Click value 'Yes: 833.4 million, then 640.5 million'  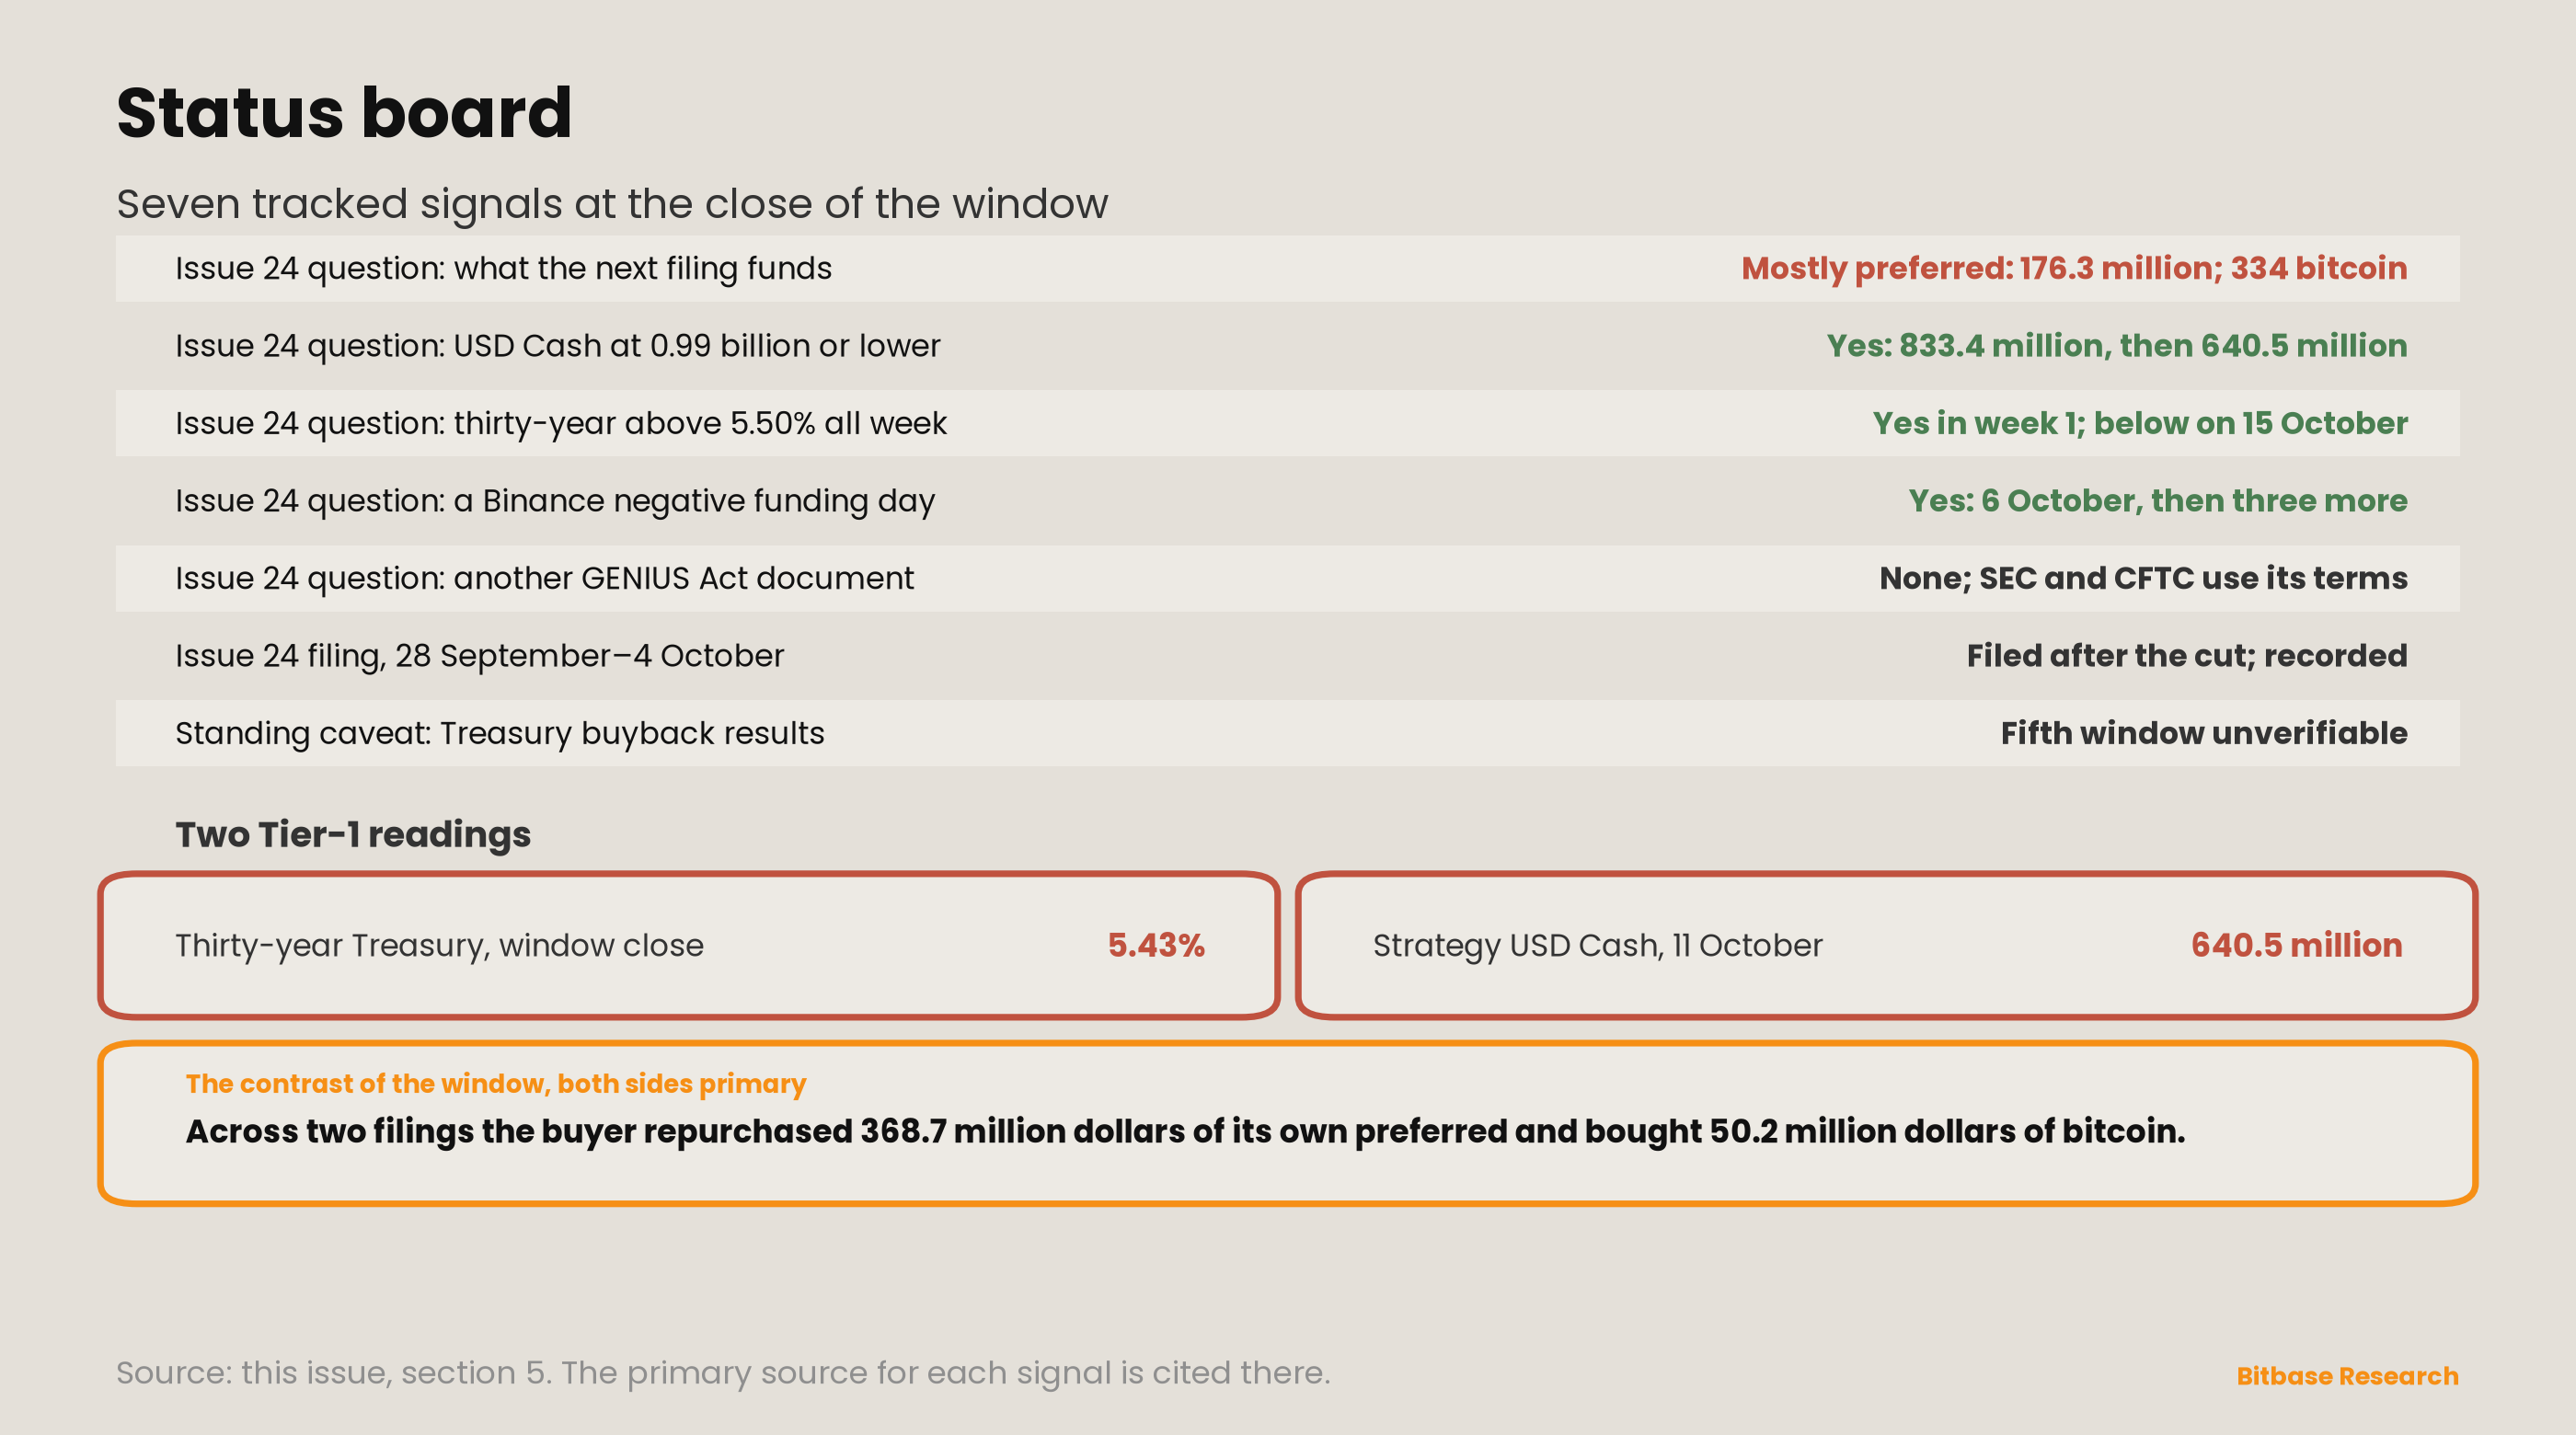point(2116,346)
